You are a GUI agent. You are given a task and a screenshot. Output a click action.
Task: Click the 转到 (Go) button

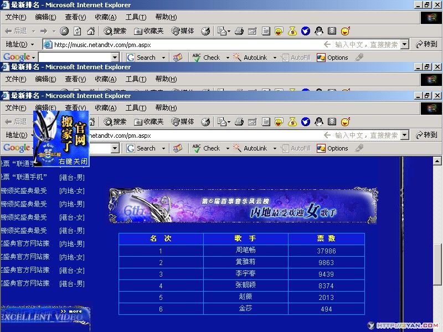427,134
